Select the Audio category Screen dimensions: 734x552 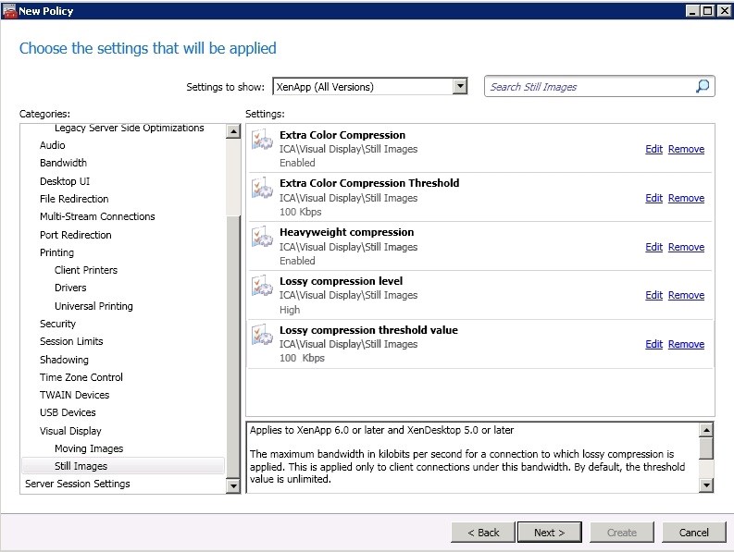[53, 145]
